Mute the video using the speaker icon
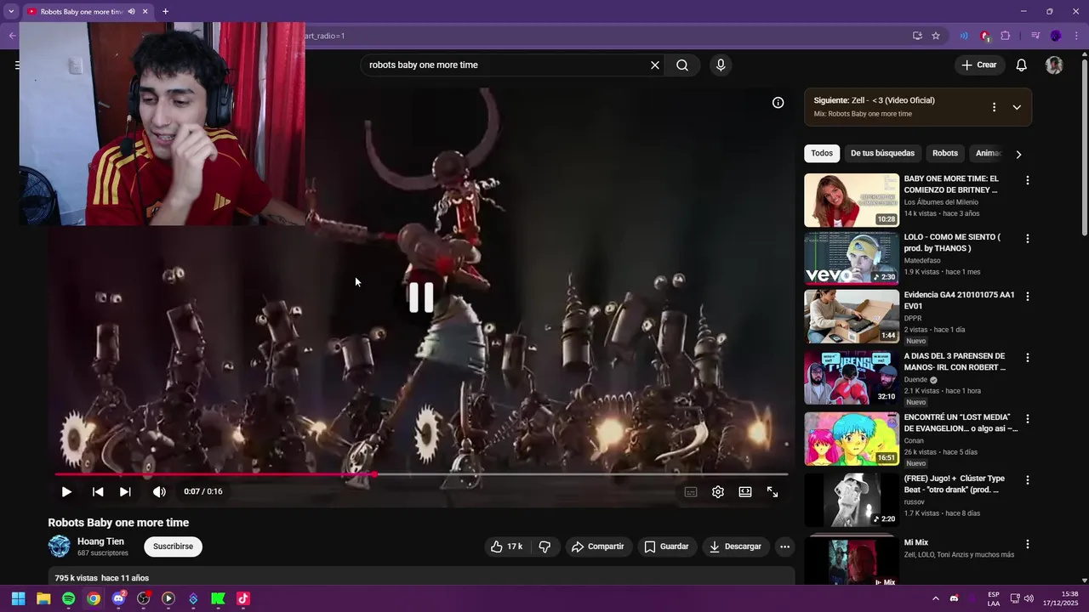 click(159, 491)
